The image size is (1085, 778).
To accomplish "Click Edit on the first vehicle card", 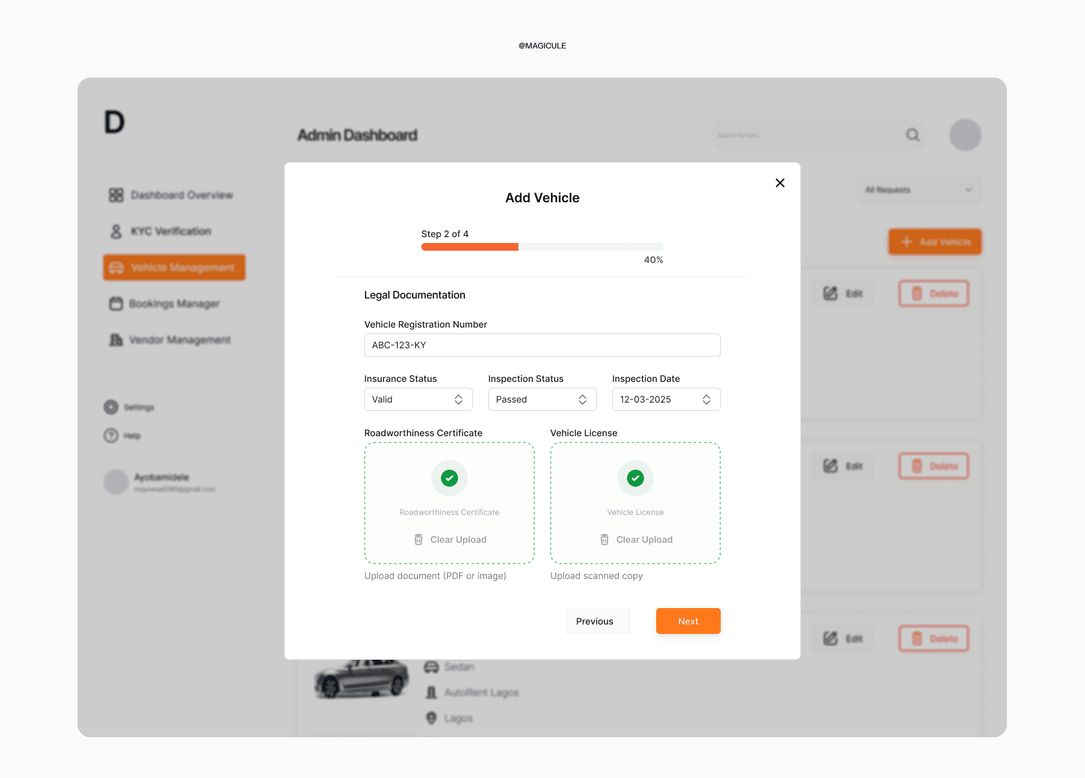I will click(x=843, y=293).
